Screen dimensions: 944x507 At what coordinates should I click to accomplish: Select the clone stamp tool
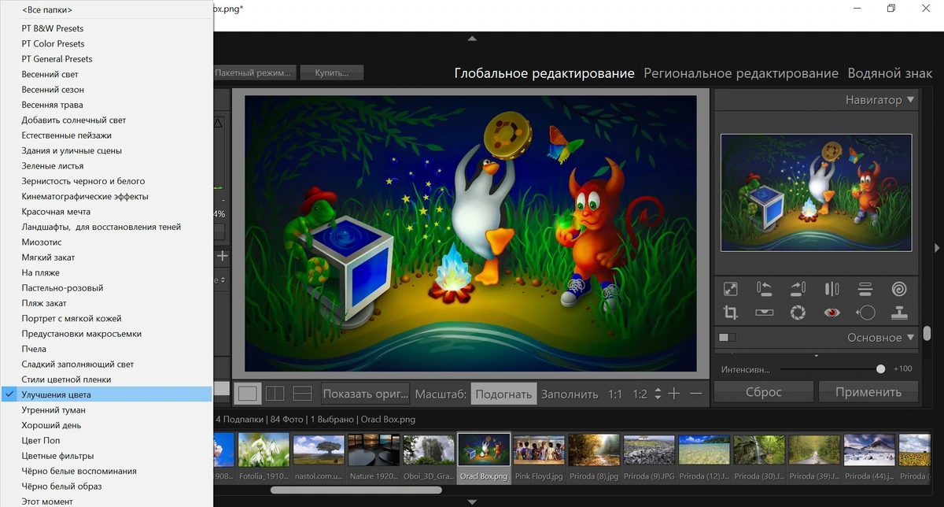[x=899, y=313]
